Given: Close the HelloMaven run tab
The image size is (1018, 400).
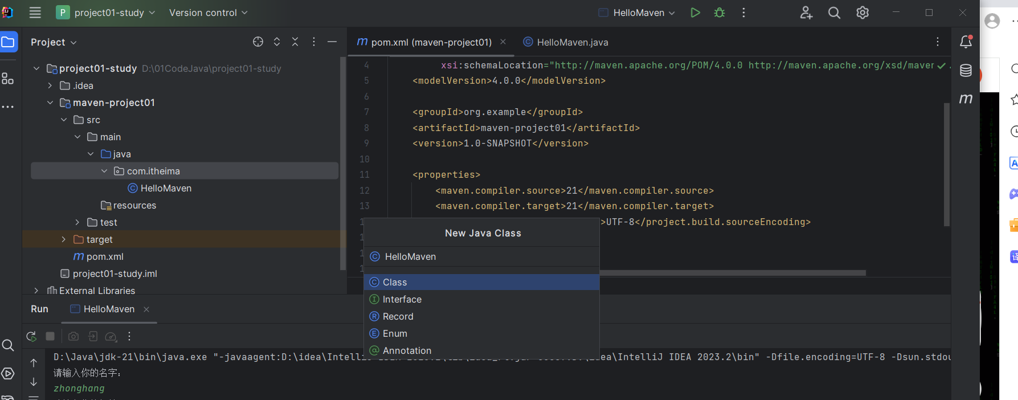Looking at the screenshot, I should coord(146,309).
